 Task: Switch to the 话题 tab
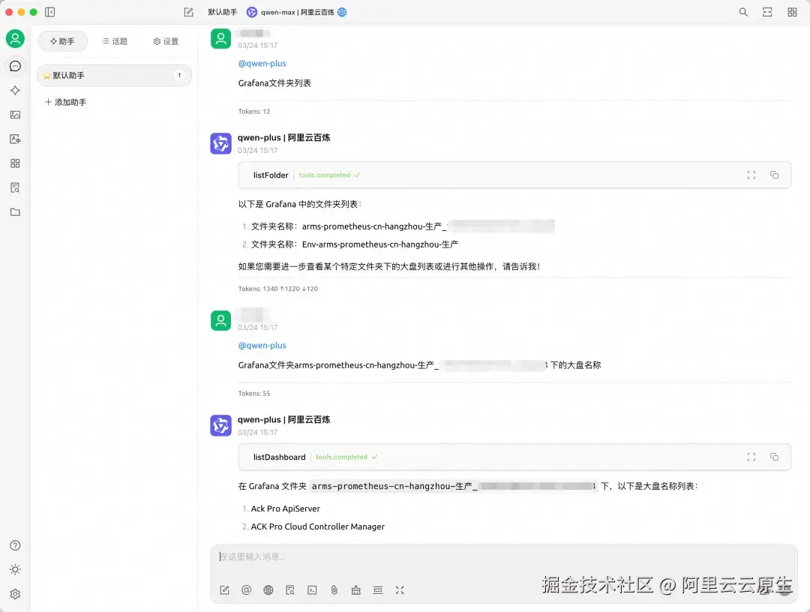(x=115, y=41)
